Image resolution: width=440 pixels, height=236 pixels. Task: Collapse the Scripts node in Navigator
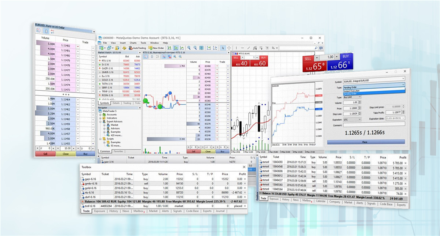(100, 139)
